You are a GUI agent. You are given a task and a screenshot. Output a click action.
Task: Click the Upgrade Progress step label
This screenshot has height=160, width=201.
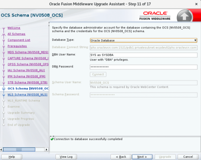pos(21,119)
